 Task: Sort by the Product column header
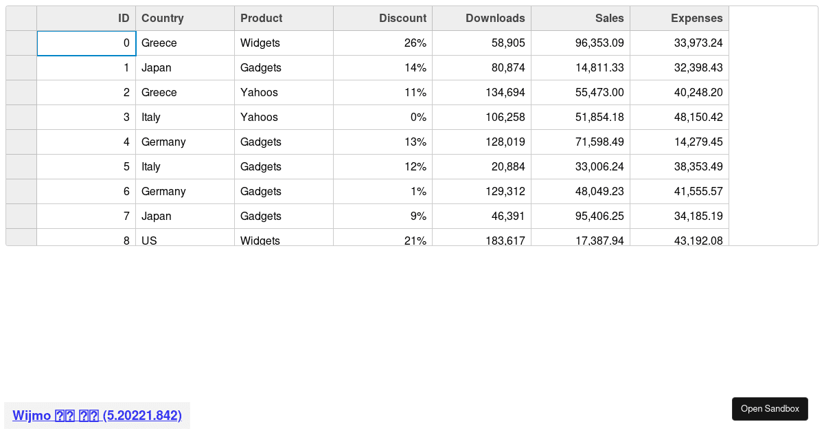[x=284, y=19]
